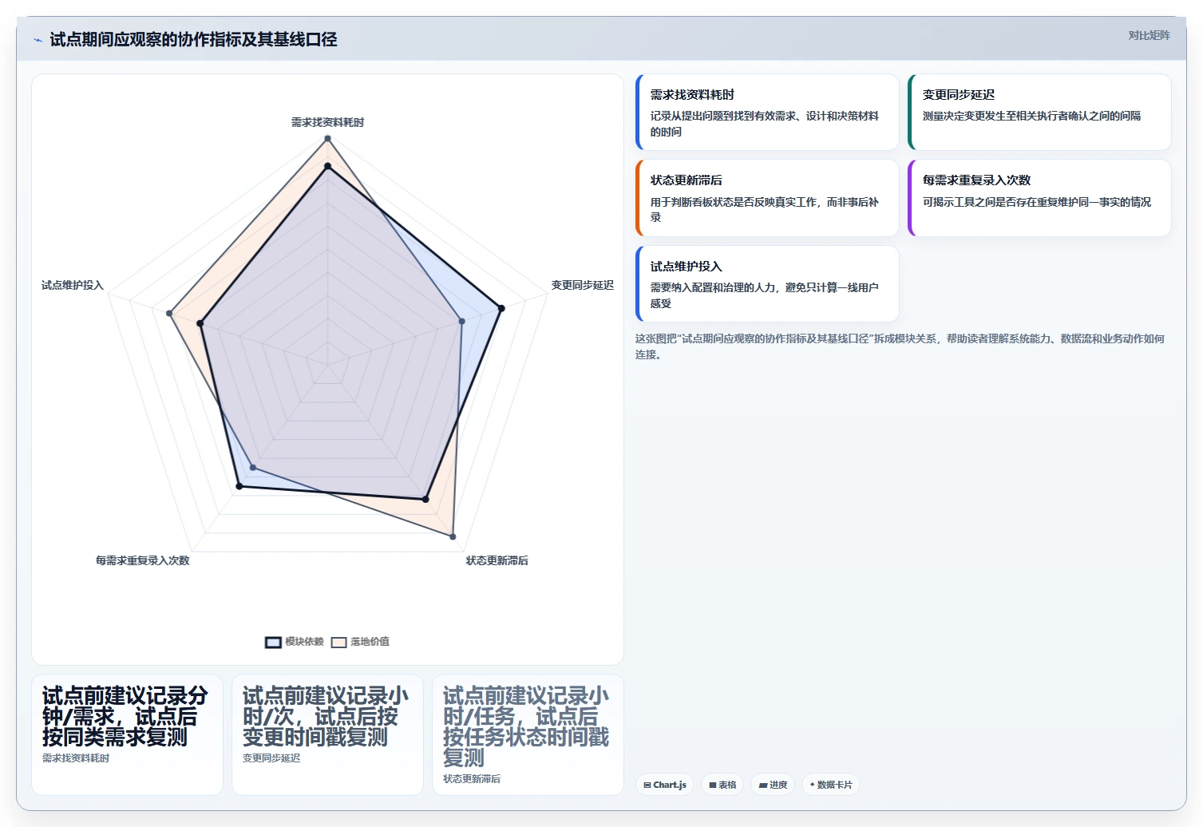Click the 模块依赖 data point on 需求找资料耗时 axis
Image resolution: width=1203 pixels, height=827 pixels.
(327, 166)
